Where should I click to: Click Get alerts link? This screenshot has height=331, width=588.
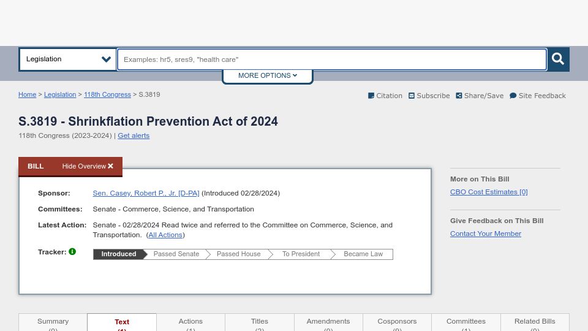[134, 135]
